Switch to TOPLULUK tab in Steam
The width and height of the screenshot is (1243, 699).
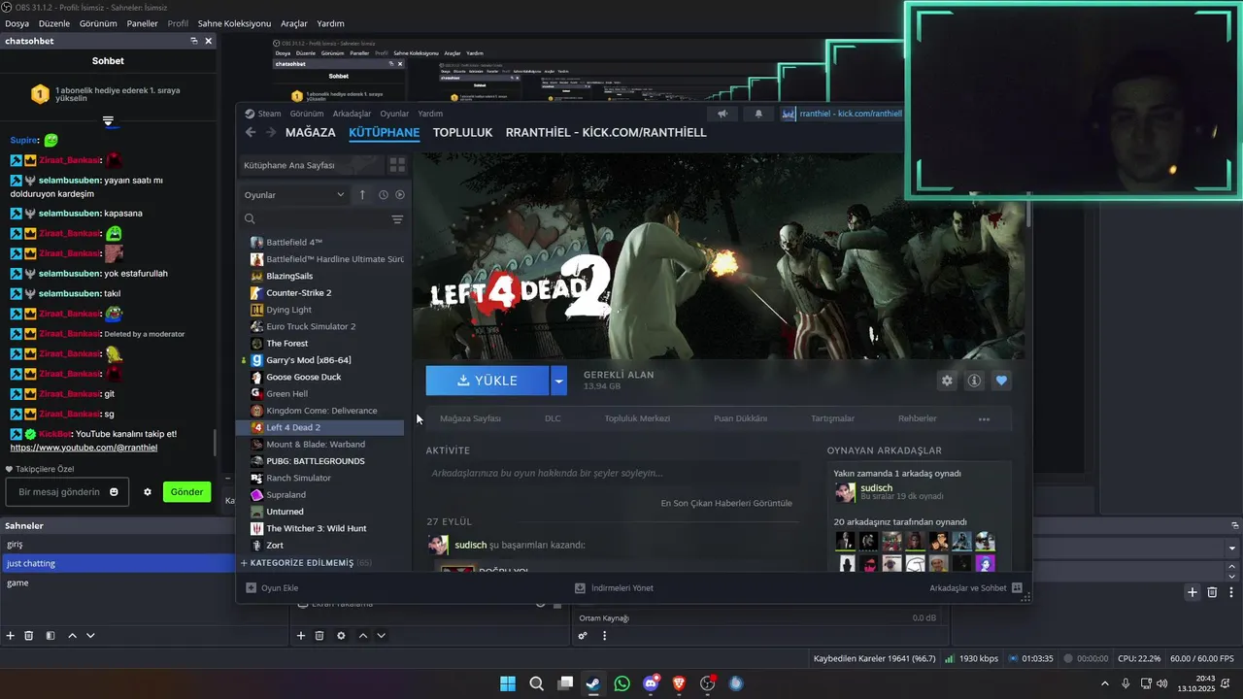coord(462,132)
